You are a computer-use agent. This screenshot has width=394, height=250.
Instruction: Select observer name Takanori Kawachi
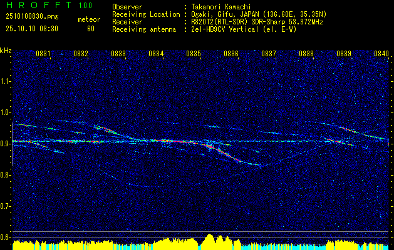220,7
